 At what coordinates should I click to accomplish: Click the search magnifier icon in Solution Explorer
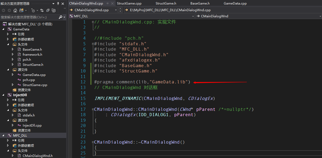tap(61, 17)
